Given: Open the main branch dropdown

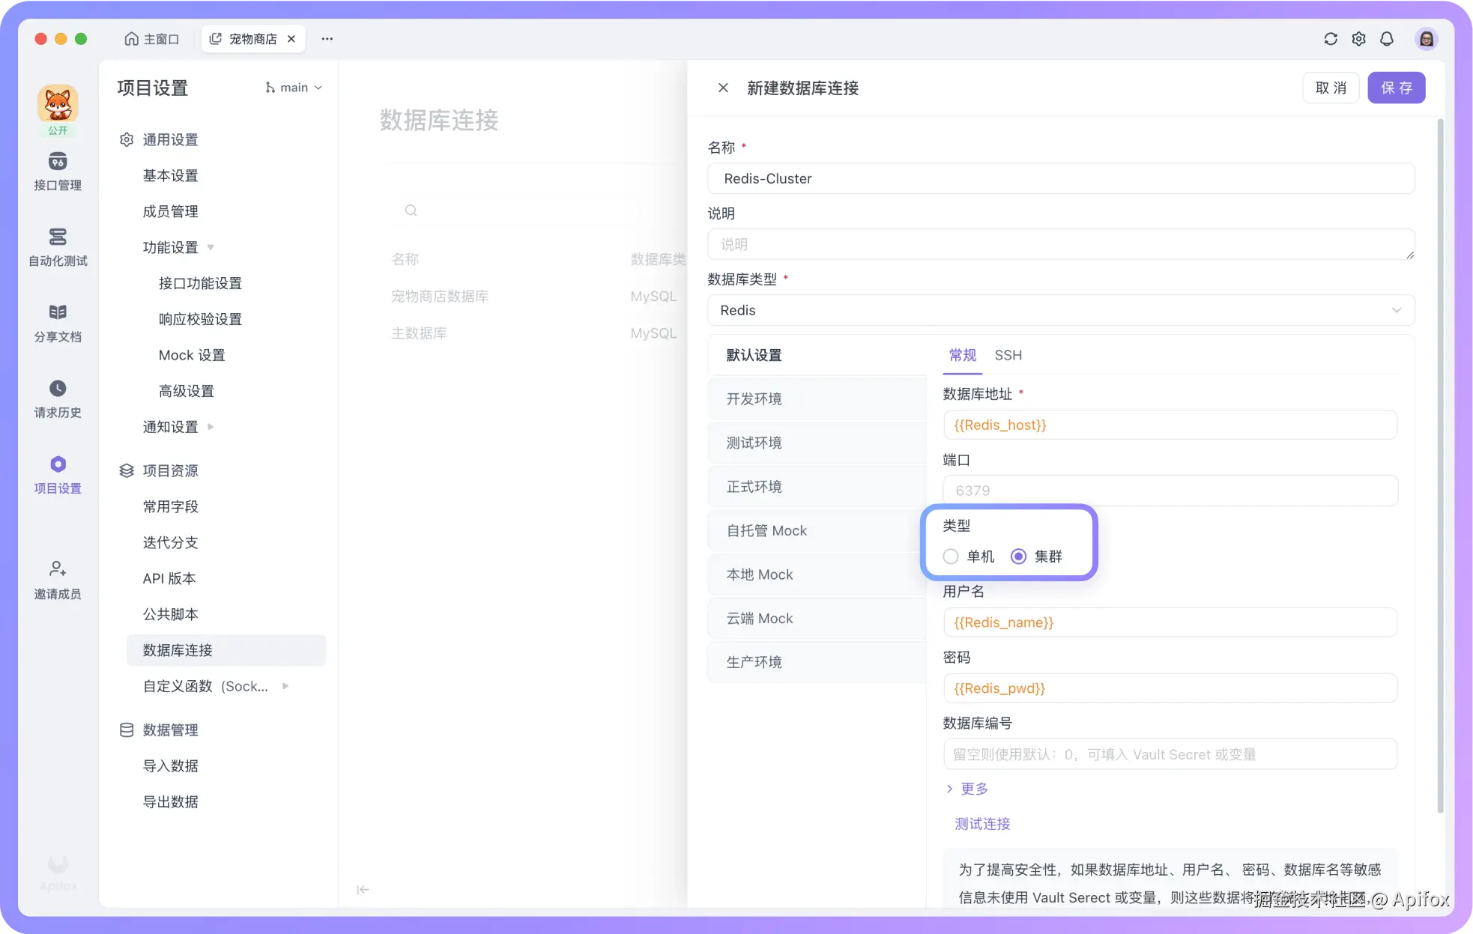Looking at the screenshot, I should tap(294, 88).
